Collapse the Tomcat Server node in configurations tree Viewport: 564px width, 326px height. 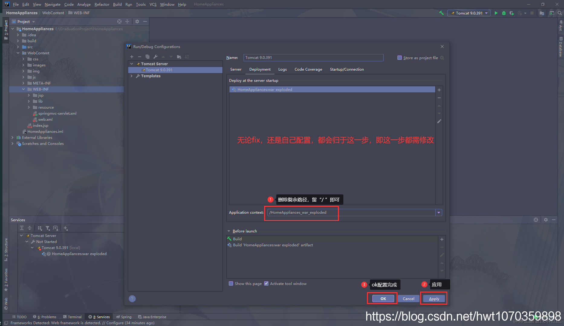pos(132,64)
